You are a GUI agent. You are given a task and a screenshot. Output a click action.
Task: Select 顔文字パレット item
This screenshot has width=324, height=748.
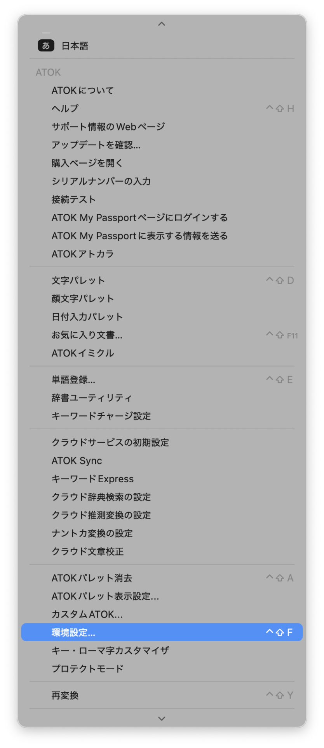[162, 298]
